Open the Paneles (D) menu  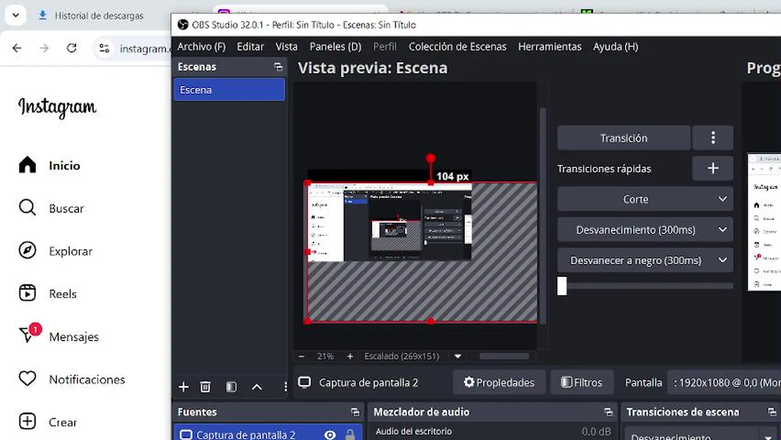click(335, 46)
